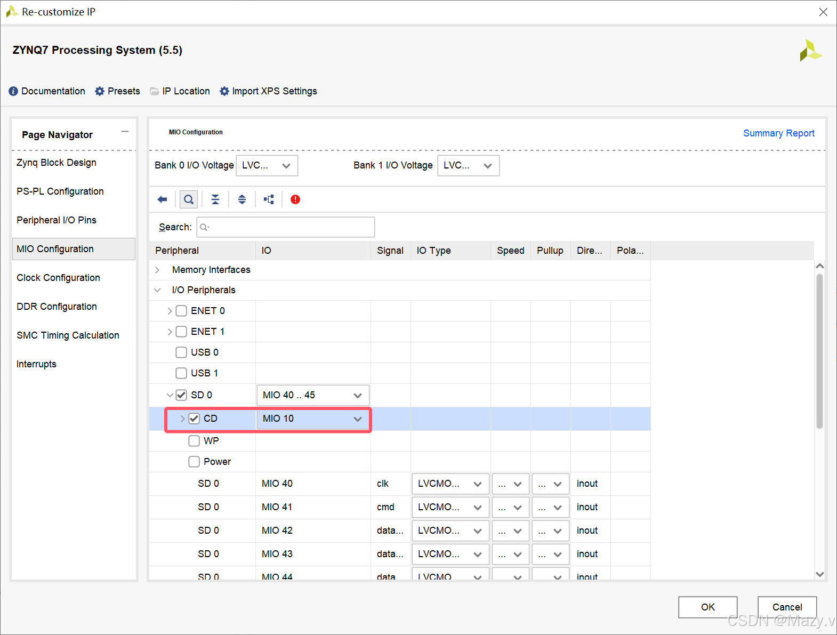837x635 pixels.
Task: Click the IO Type column header
Action: (x=450, y=251)
